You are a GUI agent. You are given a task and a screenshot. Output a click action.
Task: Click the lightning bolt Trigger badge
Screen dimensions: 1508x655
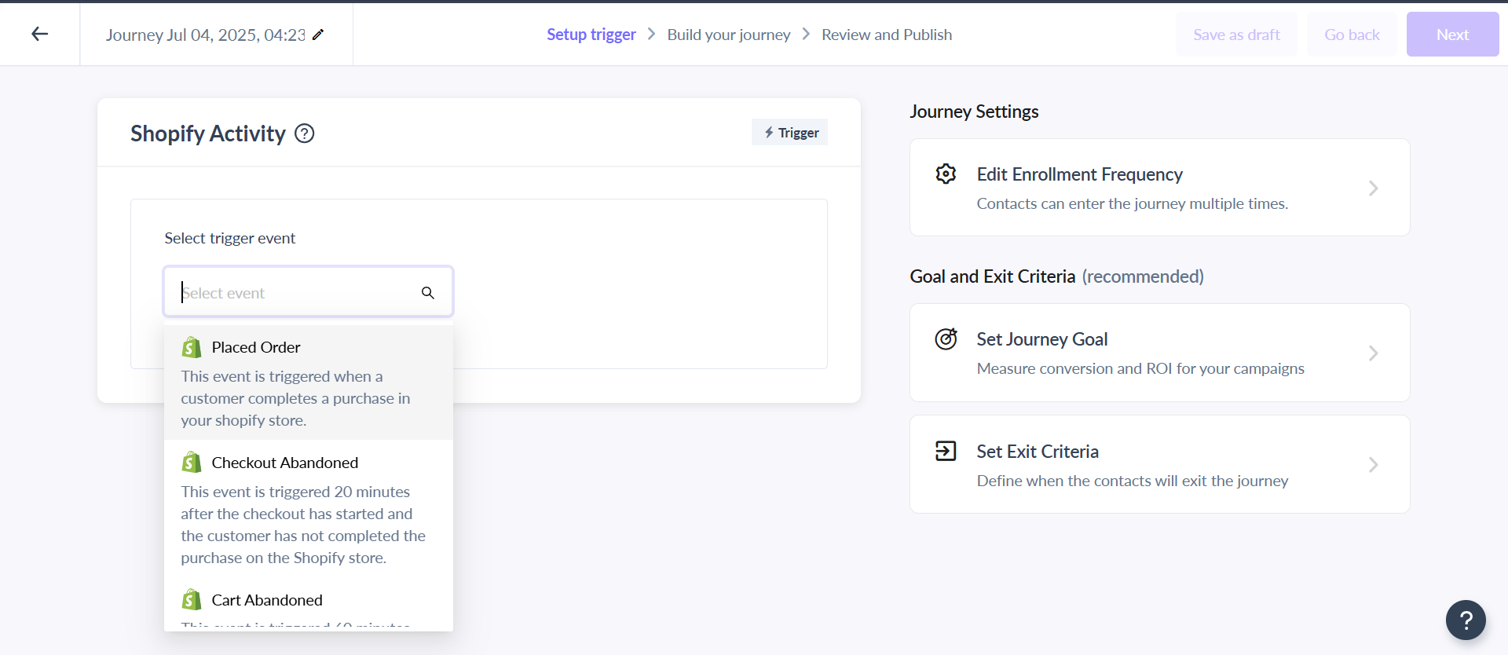pos(789,133)
